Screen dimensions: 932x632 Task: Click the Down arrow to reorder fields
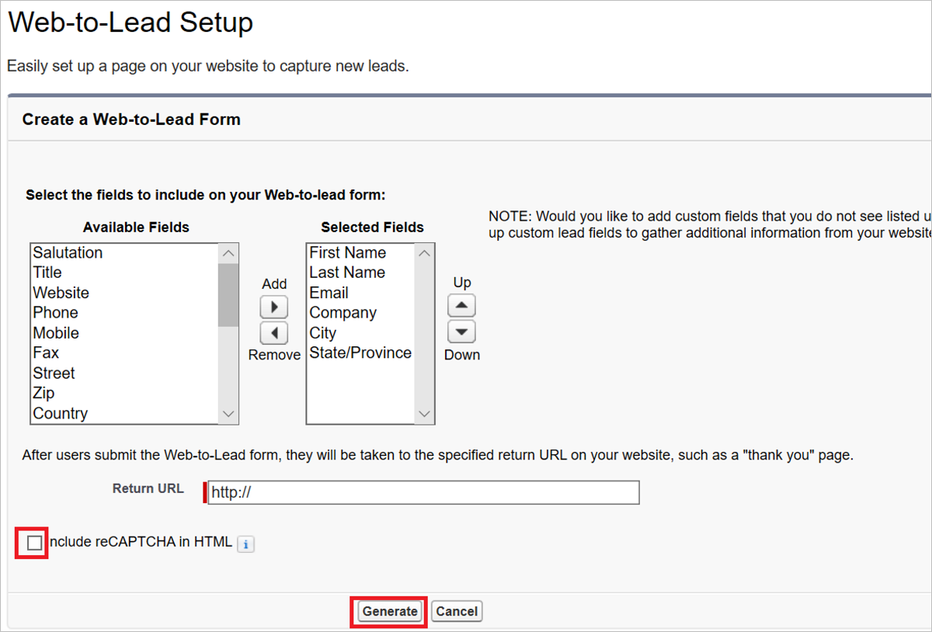click(461, 330)
